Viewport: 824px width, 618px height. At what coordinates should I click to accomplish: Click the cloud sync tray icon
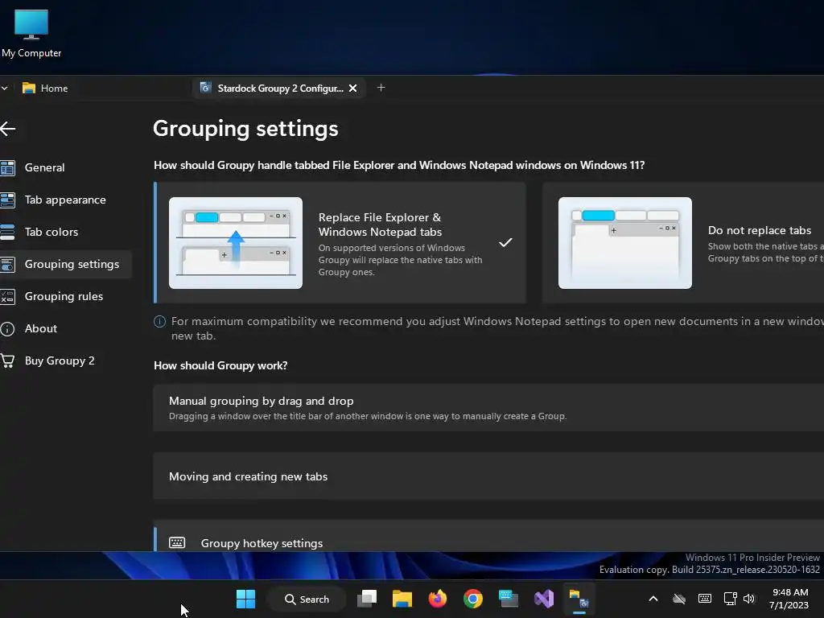click(679, 599)
